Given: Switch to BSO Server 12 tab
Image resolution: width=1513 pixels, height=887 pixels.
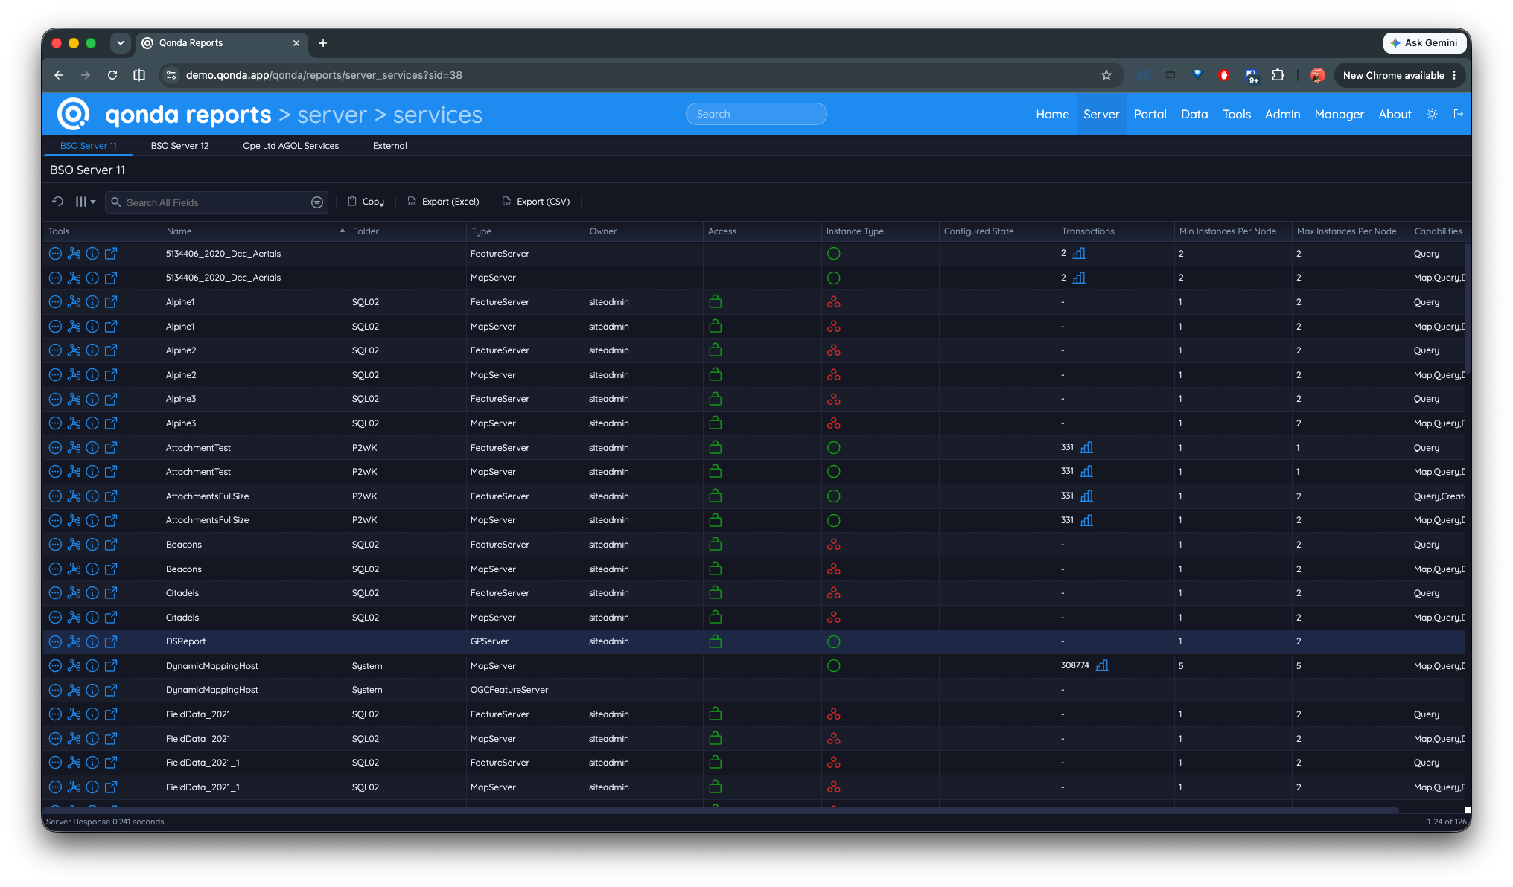Looking at the screenshot, I should [x=179, y=146].
